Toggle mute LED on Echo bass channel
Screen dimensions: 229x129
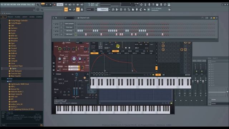coord(53,27)
